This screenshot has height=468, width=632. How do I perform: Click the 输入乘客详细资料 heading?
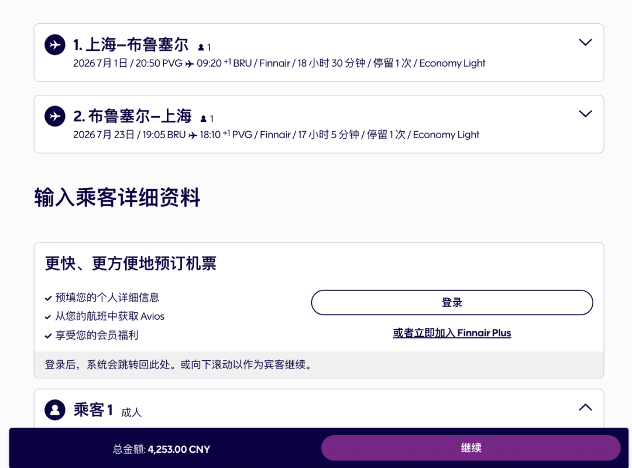click(x=117, y=198)
